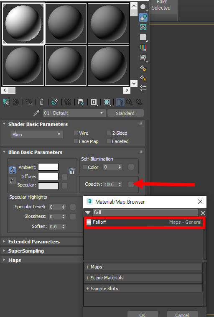The height and width of the screenshot is (317, 214).
Task: Click Put Material to Scene icon
Action: [x=16, y=102]
